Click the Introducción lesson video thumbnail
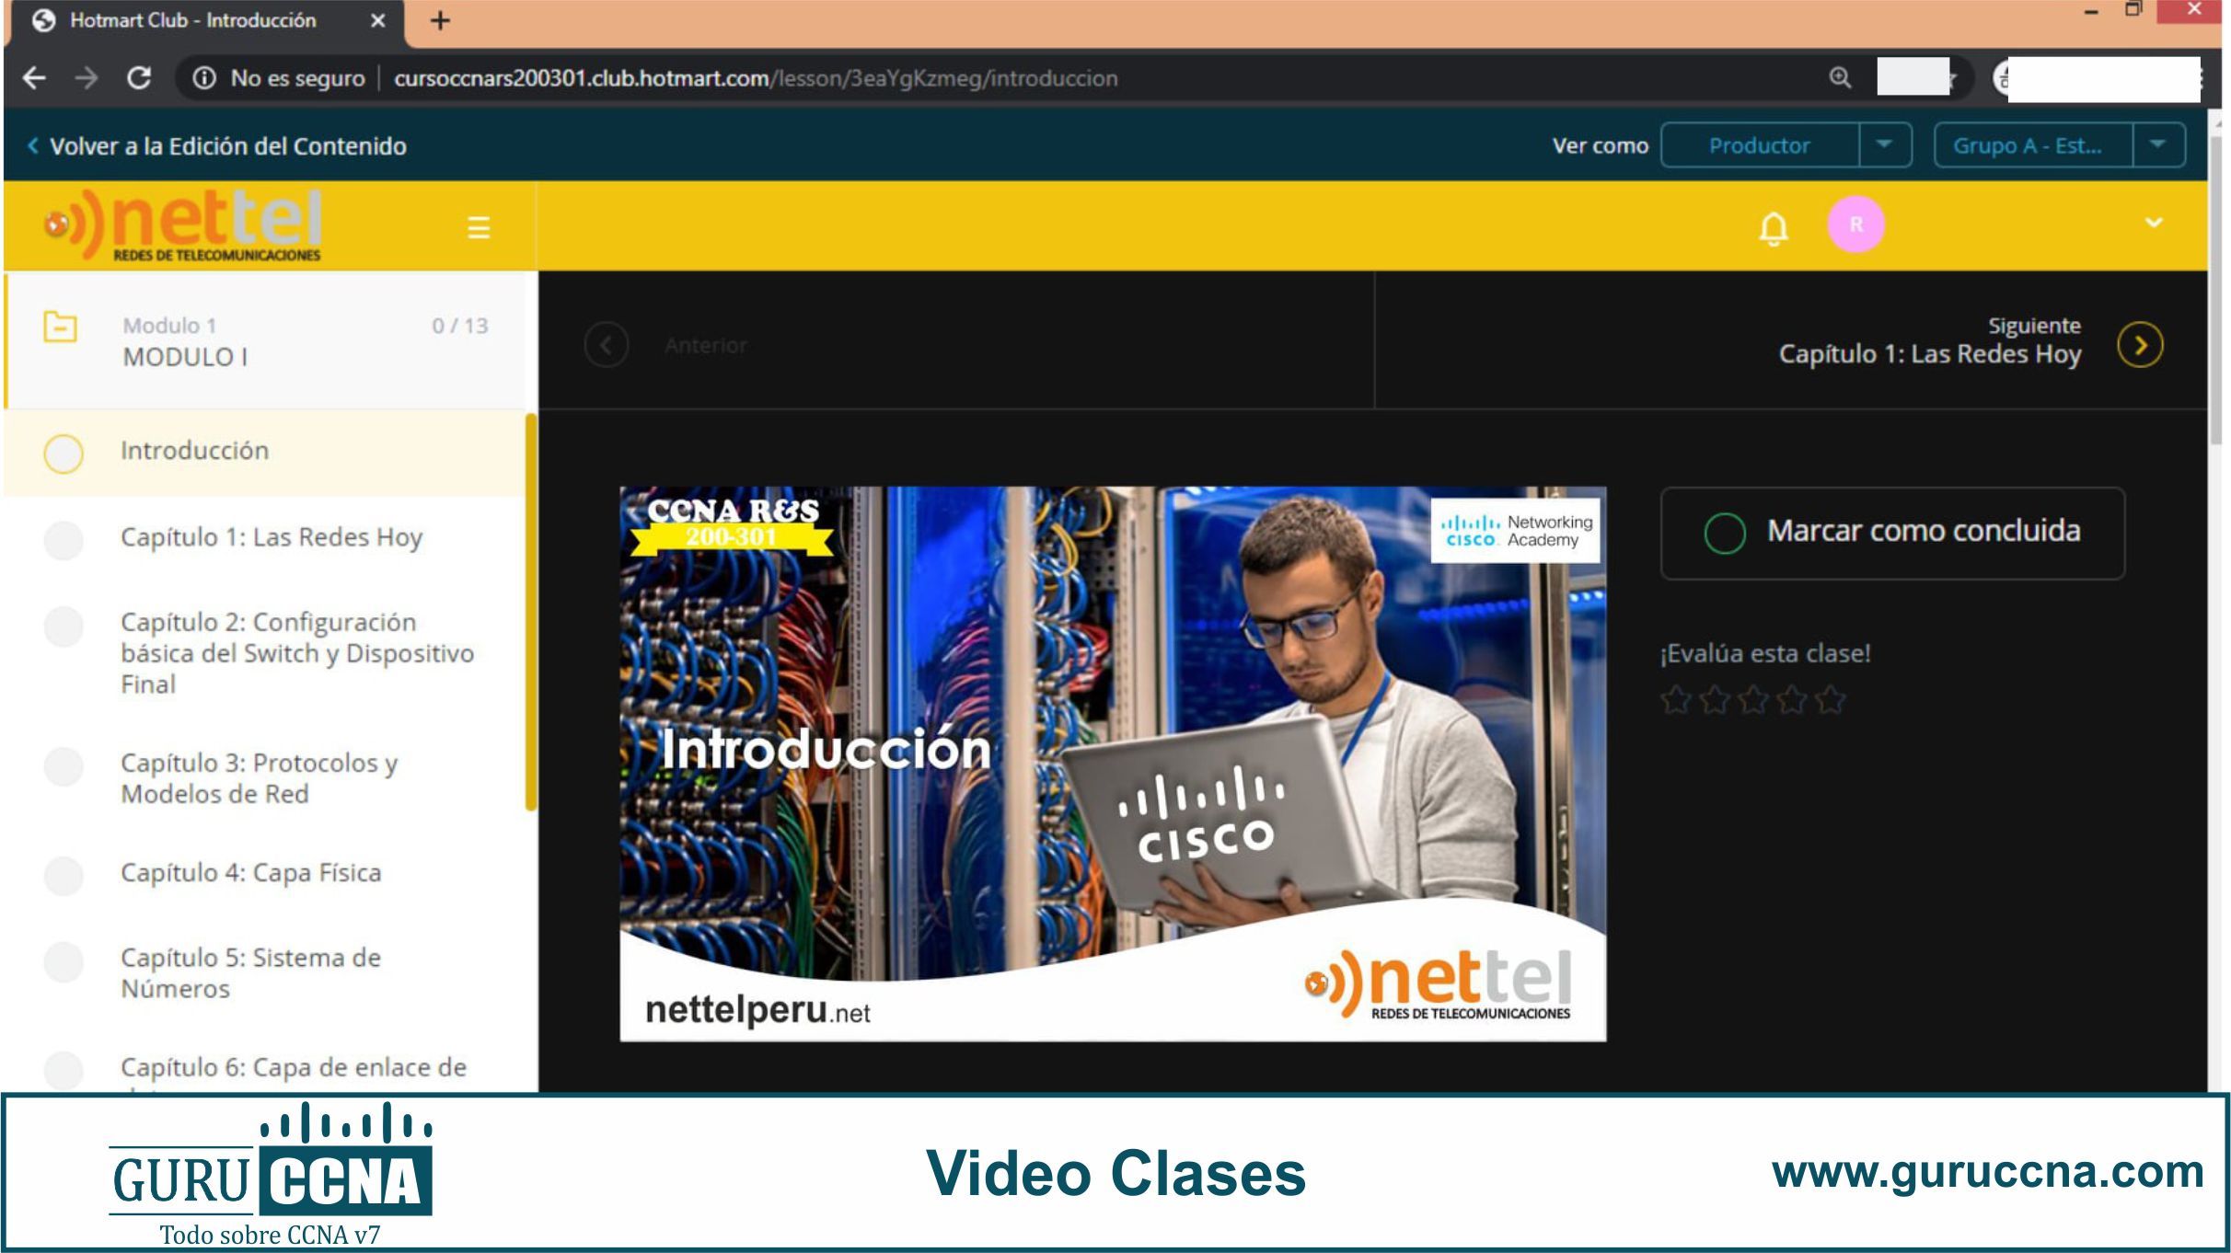 [1113, 764]
